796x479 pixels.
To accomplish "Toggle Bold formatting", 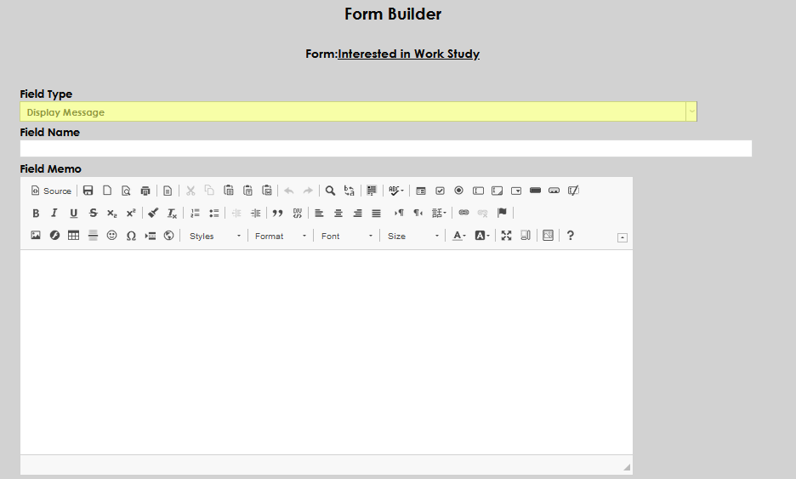I will [x=36, y=213].
